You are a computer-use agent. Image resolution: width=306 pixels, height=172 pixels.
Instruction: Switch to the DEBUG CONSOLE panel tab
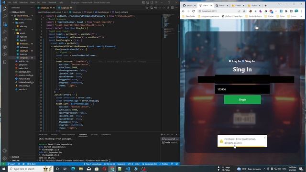68,135
